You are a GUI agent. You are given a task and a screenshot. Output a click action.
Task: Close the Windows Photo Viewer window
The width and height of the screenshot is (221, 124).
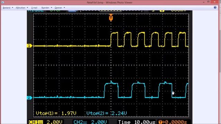click(x=214, y=2)
